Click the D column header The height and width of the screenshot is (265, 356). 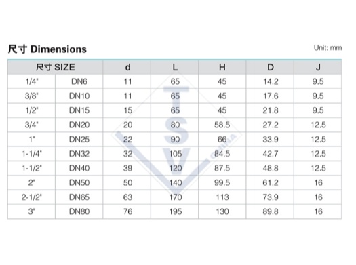(x=270, y=67)
